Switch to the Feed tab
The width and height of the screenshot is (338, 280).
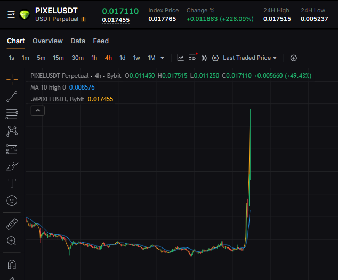coord(101,41)
